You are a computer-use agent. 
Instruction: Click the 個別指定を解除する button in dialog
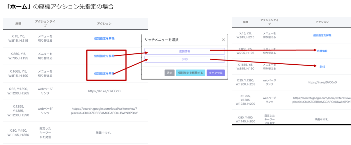(x=190, y=73)
